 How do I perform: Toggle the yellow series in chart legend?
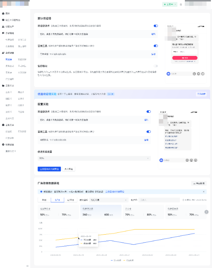pos(128,260)
